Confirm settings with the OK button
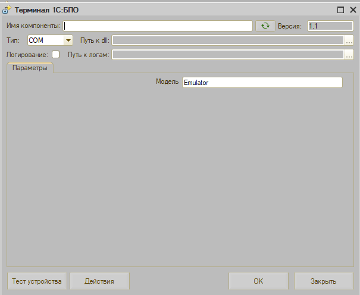The image size is (360, 295). coord(258,281)
